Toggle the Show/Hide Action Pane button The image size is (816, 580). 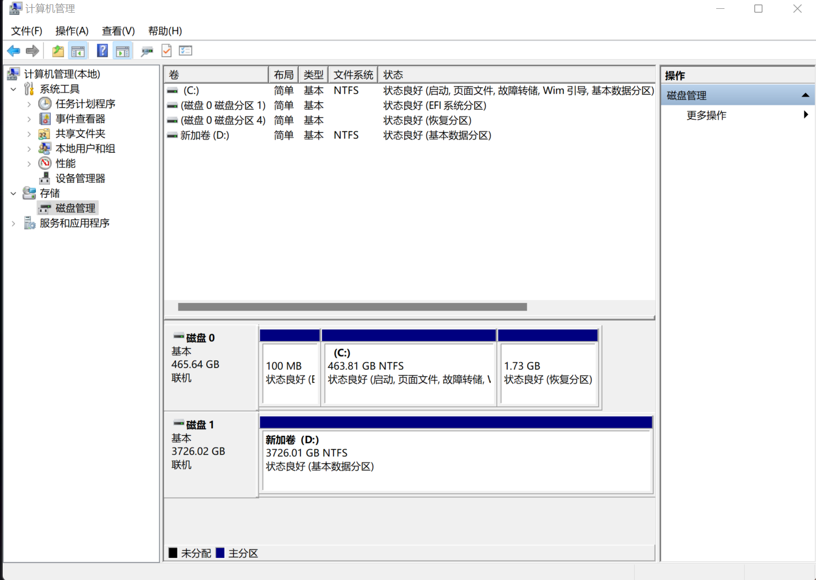122,51
